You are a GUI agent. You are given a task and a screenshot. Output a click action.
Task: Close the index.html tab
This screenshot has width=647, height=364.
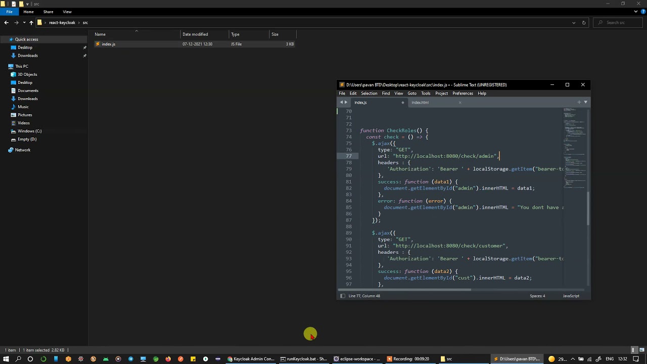[x=459, y=103]
